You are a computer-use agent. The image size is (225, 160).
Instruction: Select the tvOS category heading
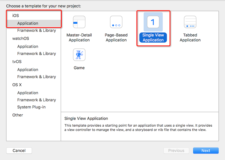[17, 62]
